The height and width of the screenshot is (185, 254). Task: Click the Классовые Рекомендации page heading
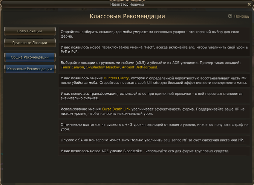127,17
